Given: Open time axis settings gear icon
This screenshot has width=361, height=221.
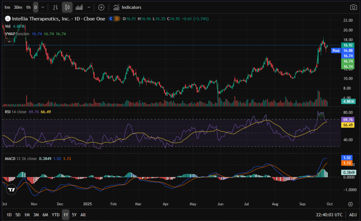Looking at the screenshot, I should coord(350,204).
